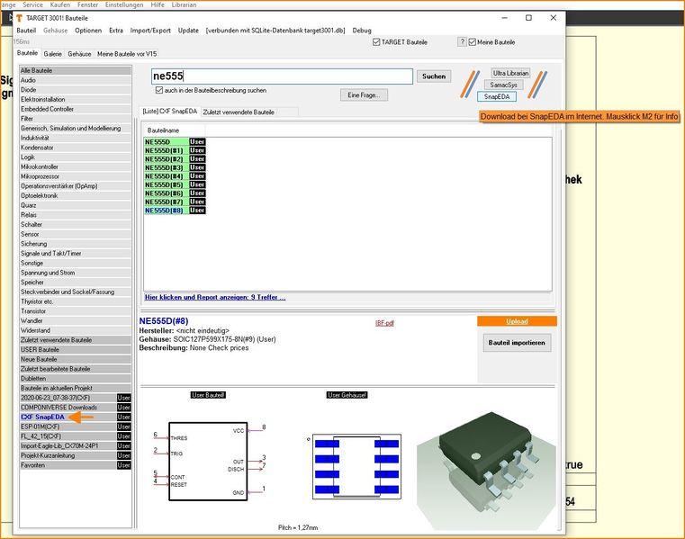Switch to Zuletzt verwendete Bauteile tab

click(239, 112)
